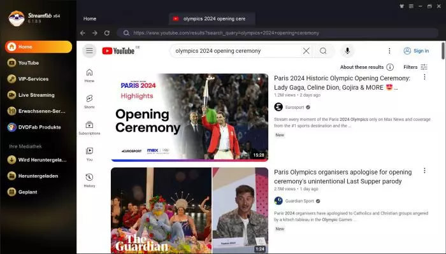Click the New badge under Guardian description
Image resolution: width=446 pixels, height=254 pixels.
coord(280,229)
